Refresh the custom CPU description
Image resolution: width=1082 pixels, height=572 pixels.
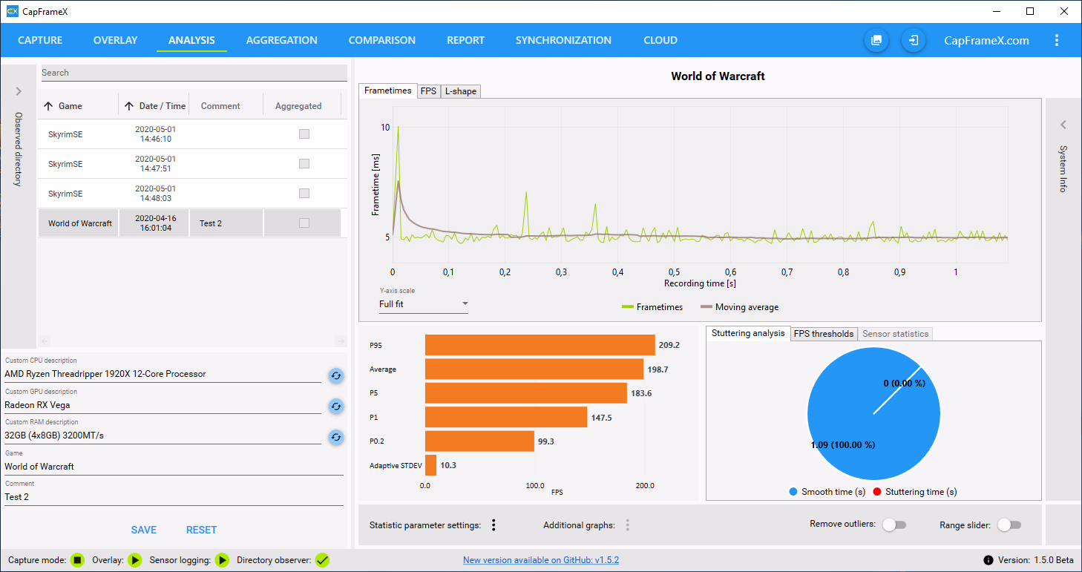point(336,375)
